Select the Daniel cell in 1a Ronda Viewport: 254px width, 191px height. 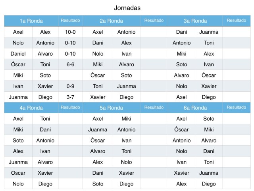(18, 54)
